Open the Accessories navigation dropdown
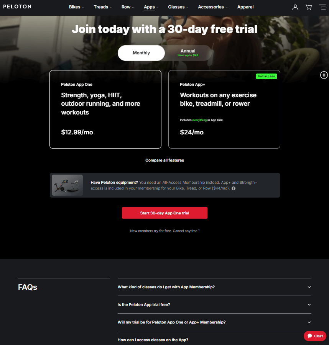 213,7
